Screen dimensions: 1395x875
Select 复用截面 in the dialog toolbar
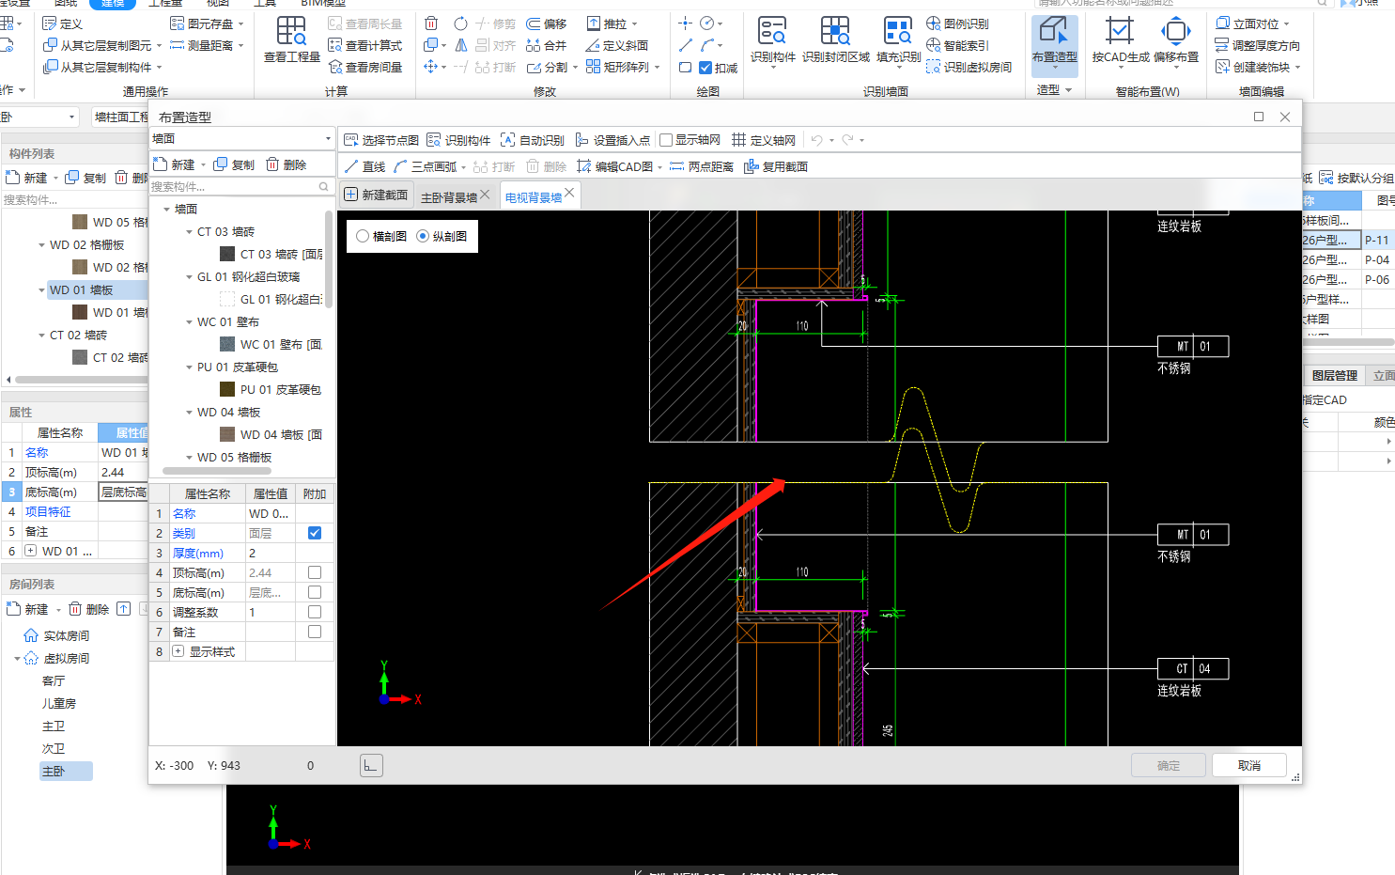point(776,166)
